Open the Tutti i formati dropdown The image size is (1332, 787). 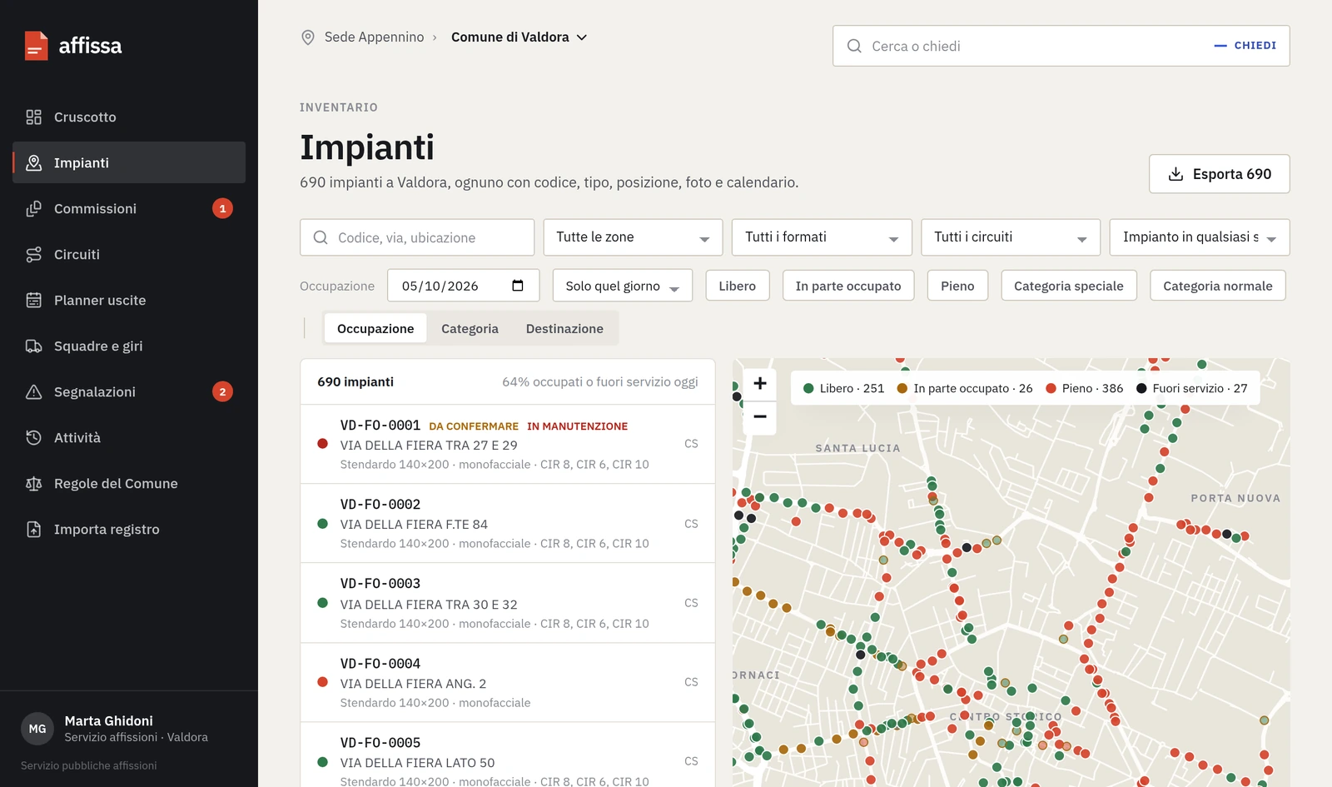click(x=822, y=237)
